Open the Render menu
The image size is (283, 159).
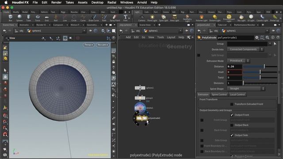[56, 3]
